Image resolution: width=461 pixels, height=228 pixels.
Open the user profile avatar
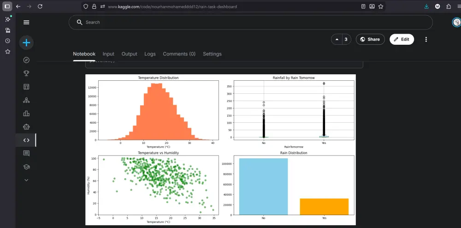[x=456, y=22]
